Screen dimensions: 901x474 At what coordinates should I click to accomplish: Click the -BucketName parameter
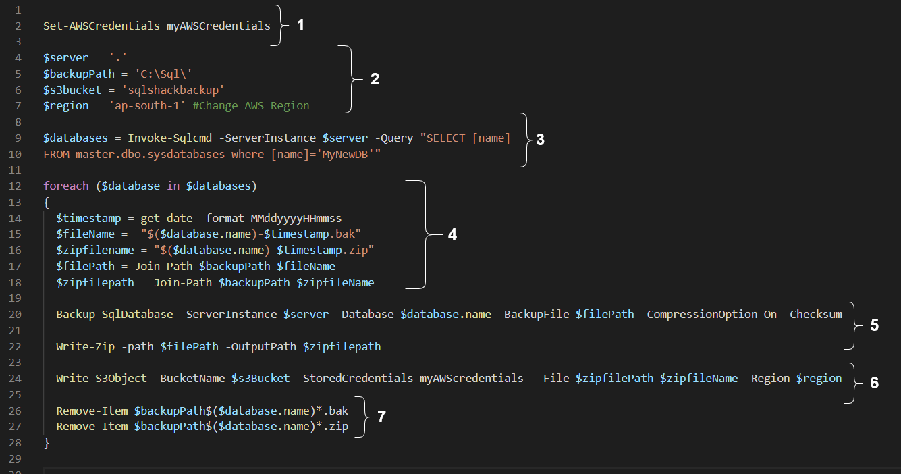pyautogui.click(x=189, y=378)
